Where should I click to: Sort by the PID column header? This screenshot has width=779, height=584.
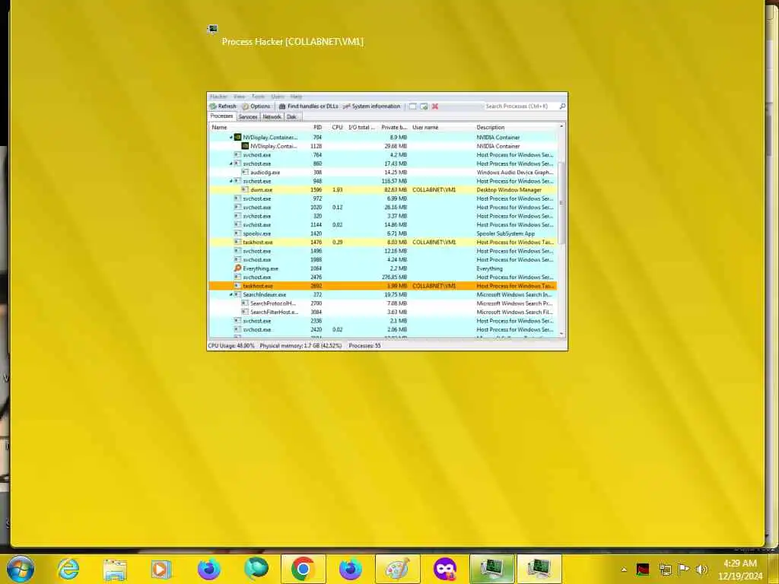(x=317, y=127)
